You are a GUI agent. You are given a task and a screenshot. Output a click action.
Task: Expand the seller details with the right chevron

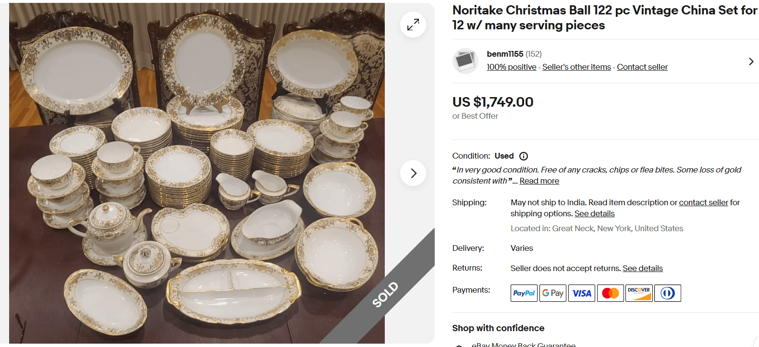point(751,61)
